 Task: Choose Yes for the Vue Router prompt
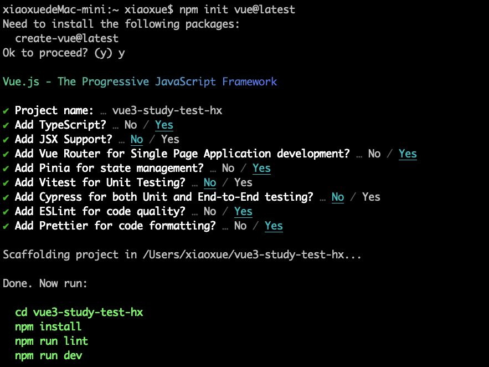click(408, 154)
